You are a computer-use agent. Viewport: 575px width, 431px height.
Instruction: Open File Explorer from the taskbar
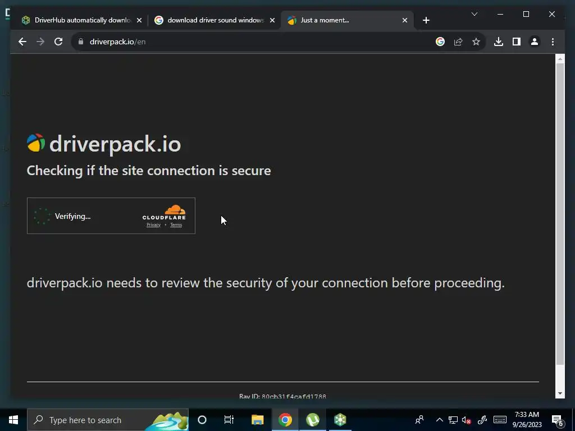point(257,420)
